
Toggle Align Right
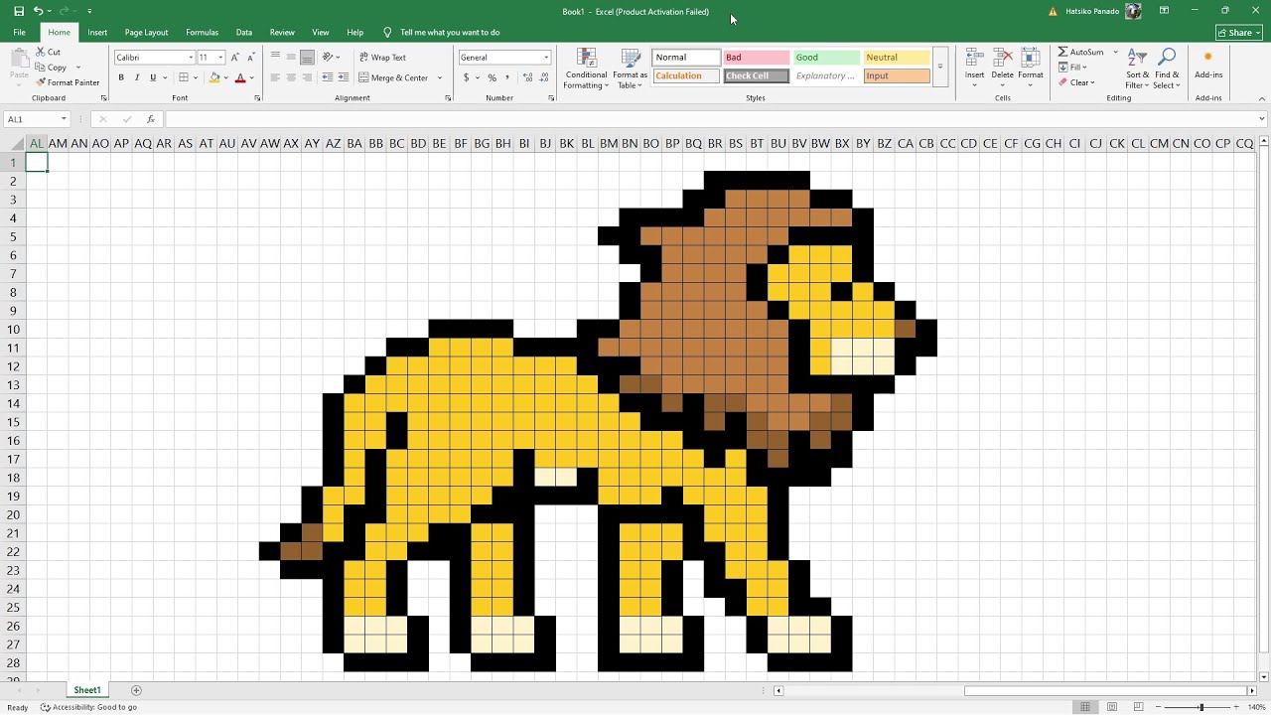pos(308,77)
